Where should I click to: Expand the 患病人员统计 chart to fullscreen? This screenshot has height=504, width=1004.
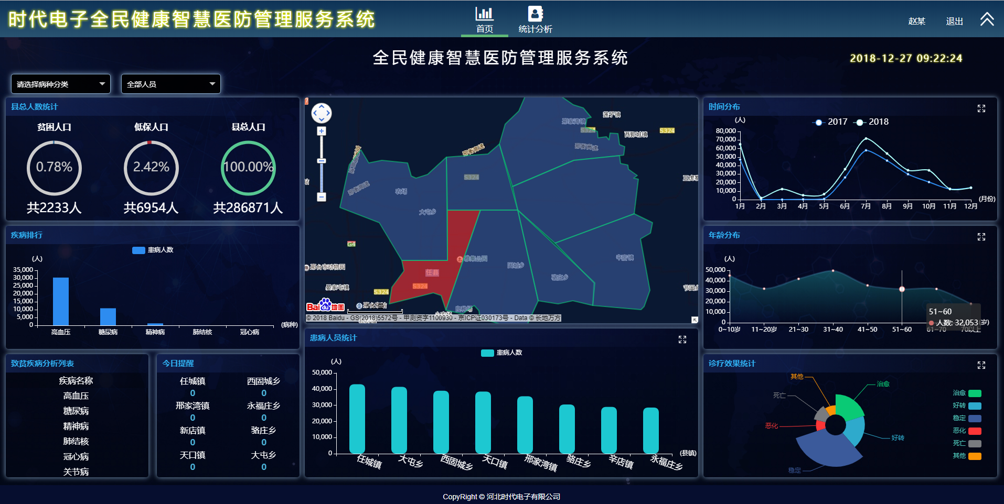coord(682,339)
